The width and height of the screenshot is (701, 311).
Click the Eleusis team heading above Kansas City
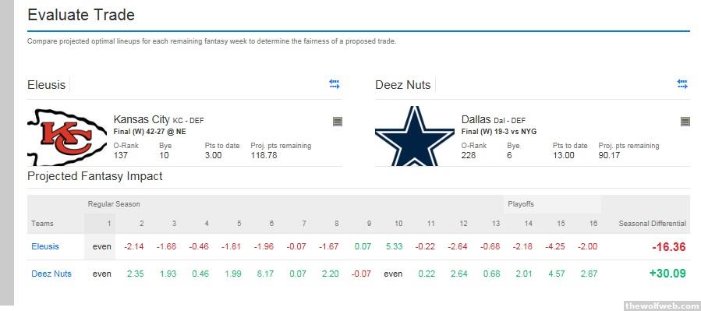pos(47,85)
